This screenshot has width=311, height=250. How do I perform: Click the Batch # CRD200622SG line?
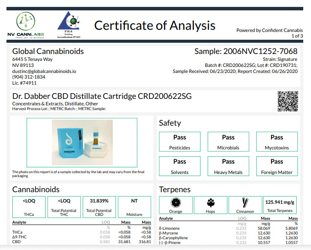pos(251,65)
